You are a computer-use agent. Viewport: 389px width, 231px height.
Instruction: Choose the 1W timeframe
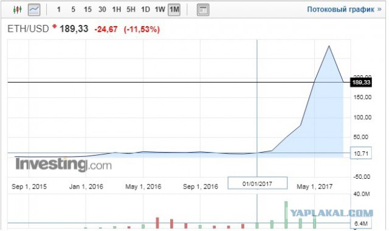[x=160, y=10]
